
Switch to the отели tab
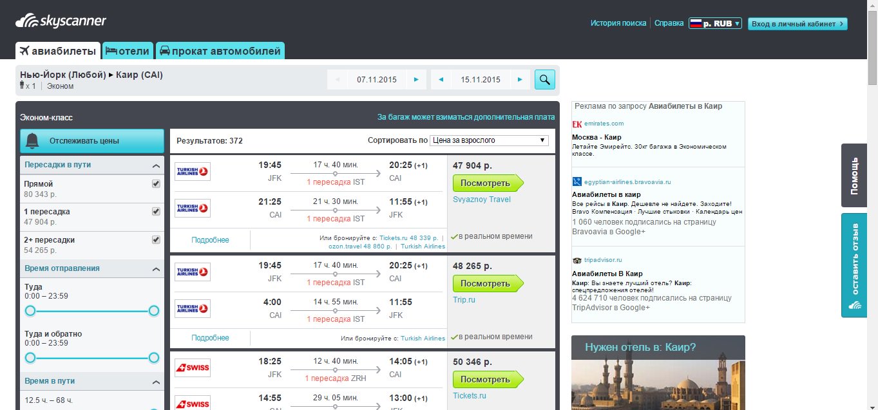point(128,51)
